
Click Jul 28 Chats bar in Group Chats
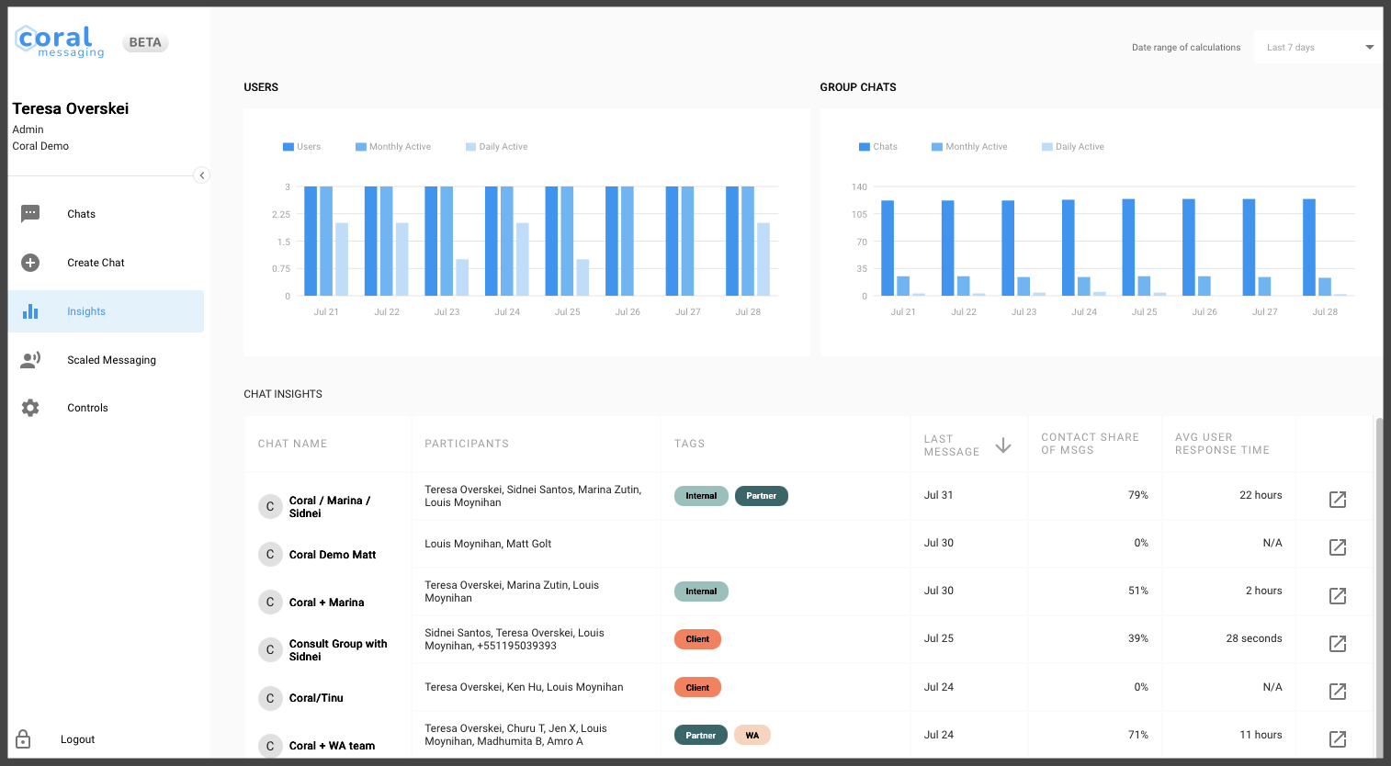(x=1309, y=247)
